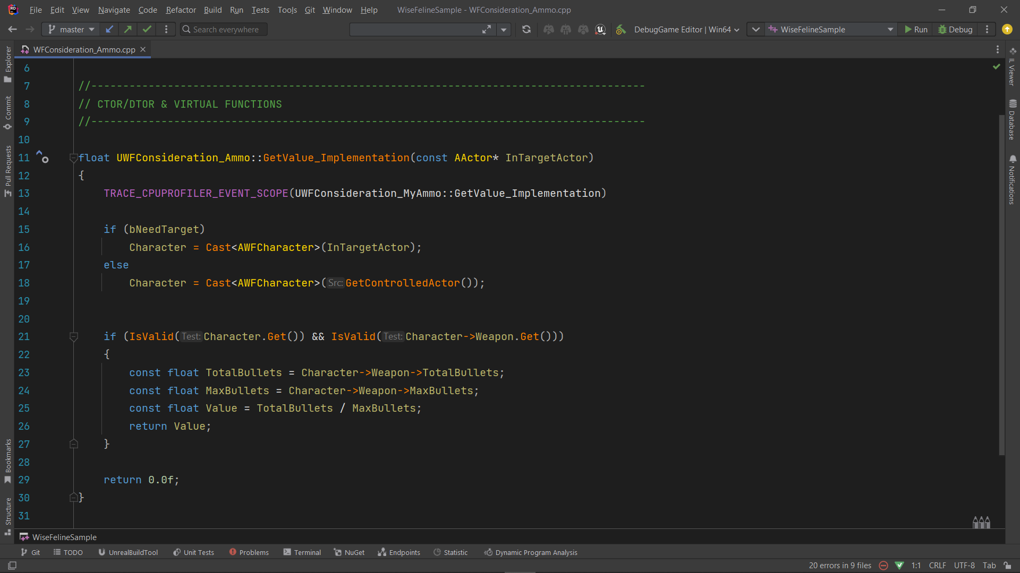Click the refresh Unreal project icon
Viewport: 1020px width, 573px height.
click(526, 30)
